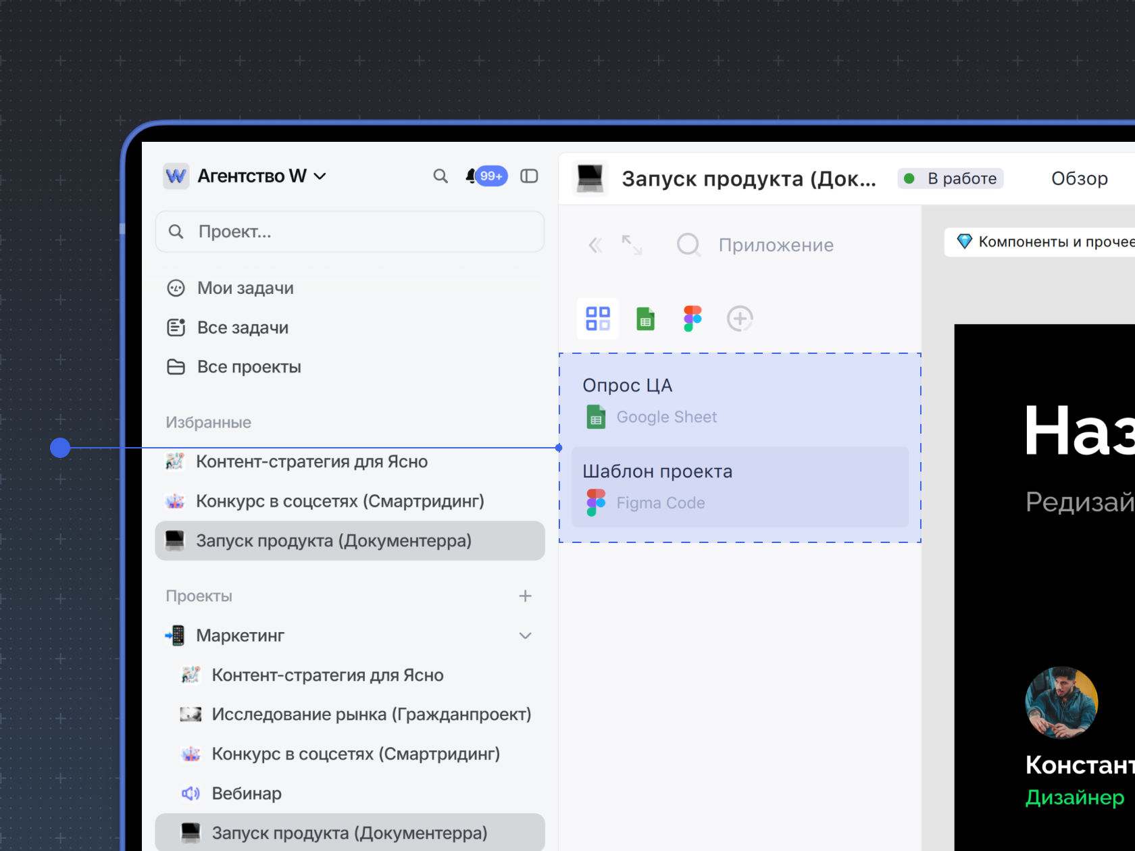Click the search magnifier icon in sidebar header
1135x851 pixels.
pyautogui.click(x=440, y=176)
